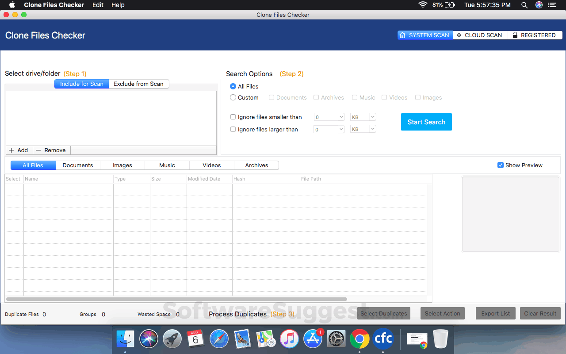Open the KB unit dropdown for smaller files
Image resolution: width=566 pixels, height=354 pixels.
[x=363, y=117]
